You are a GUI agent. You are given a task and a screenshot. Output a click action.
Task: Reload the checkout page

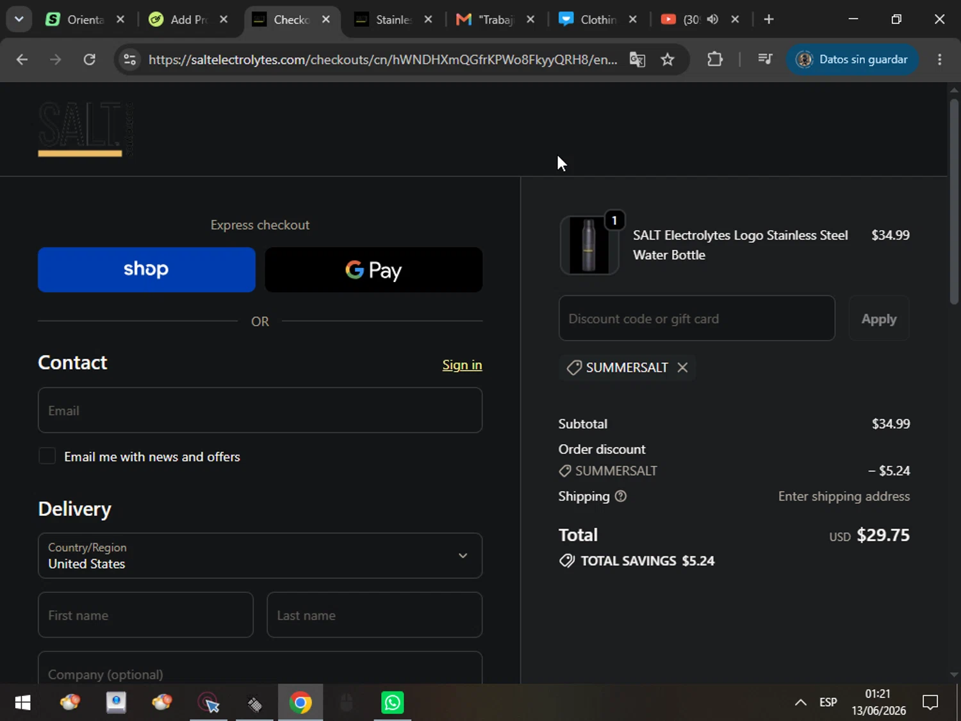point(90,60)
